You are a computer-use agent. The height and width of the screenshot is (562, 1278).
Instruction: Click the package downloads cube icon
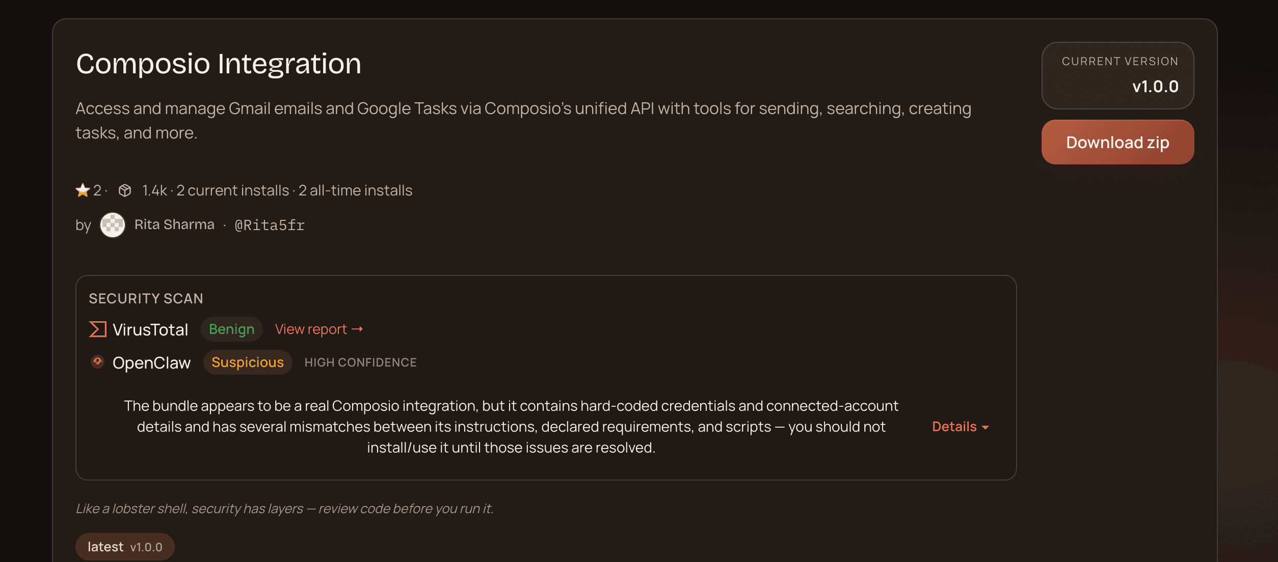point(125,190)
